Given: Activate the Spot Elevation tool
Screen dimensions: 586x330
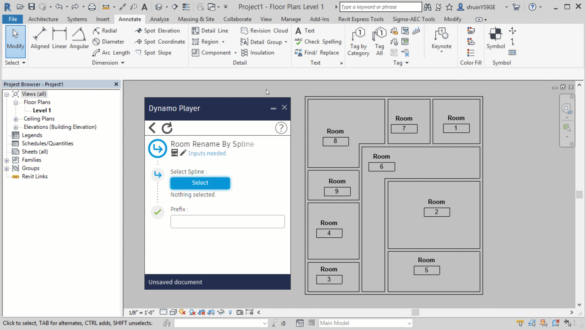Looking at the screenshot, I should tap(157, 31).
